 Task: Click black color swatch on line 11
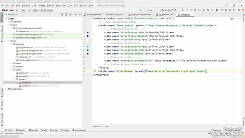tap(88, 54)
